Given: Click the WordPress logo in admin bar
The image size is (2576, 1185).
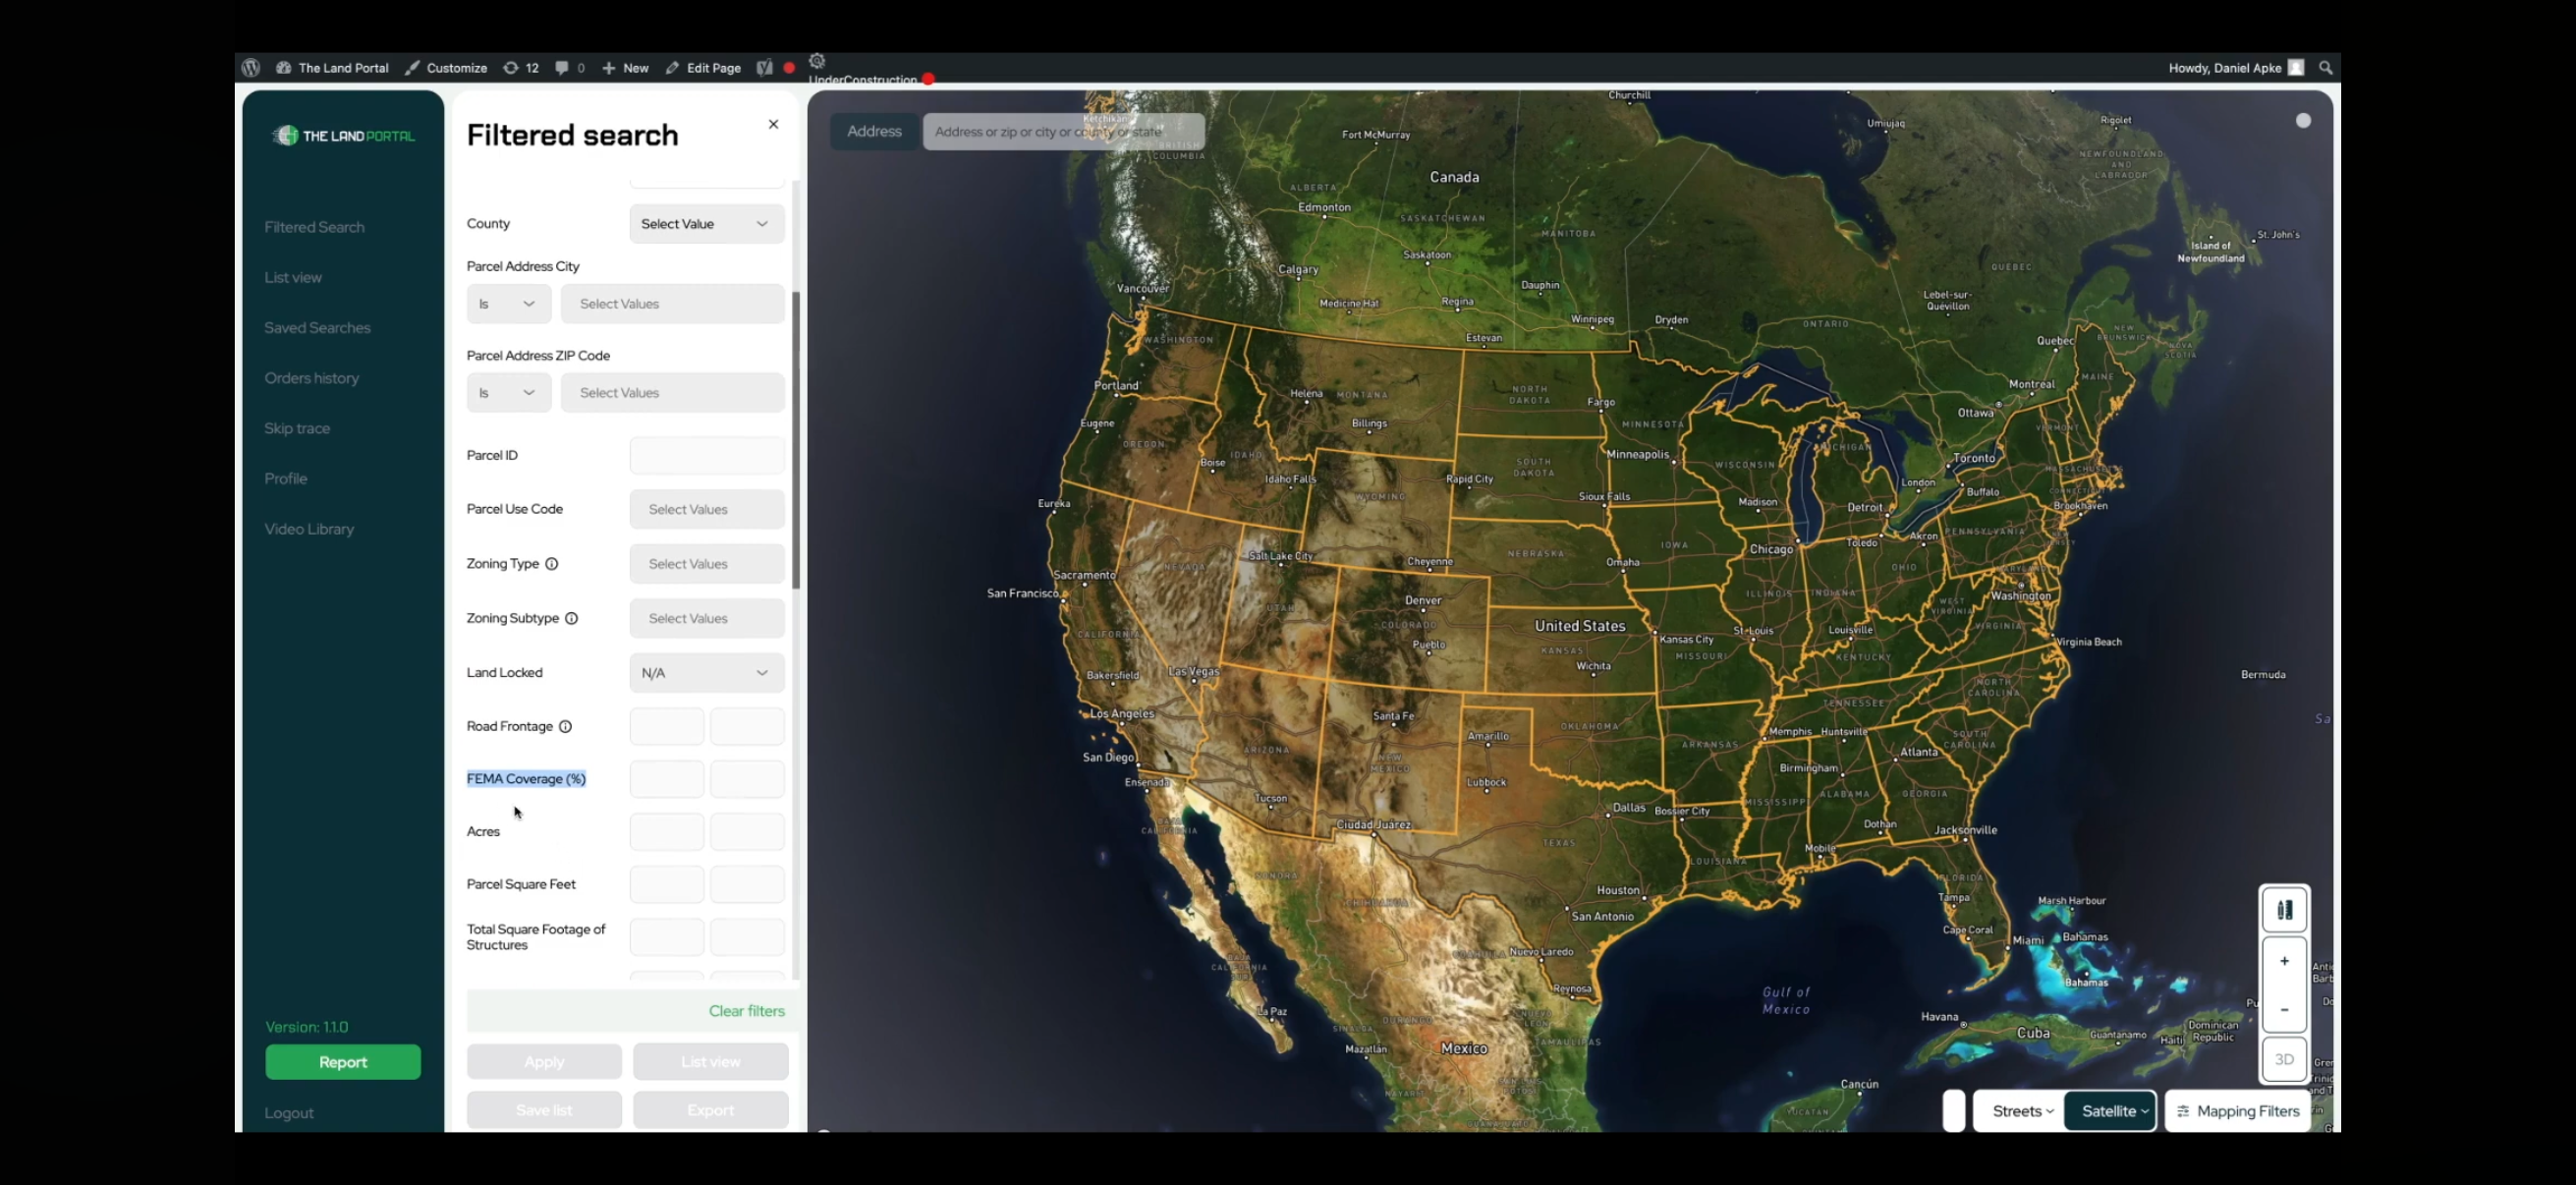Looking at the screenshot, I should point(251,68).
